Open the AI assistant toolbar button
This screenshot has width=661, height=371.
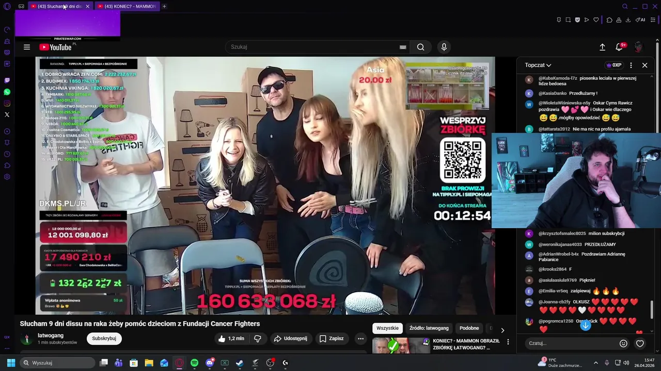[x=640, y=20]
